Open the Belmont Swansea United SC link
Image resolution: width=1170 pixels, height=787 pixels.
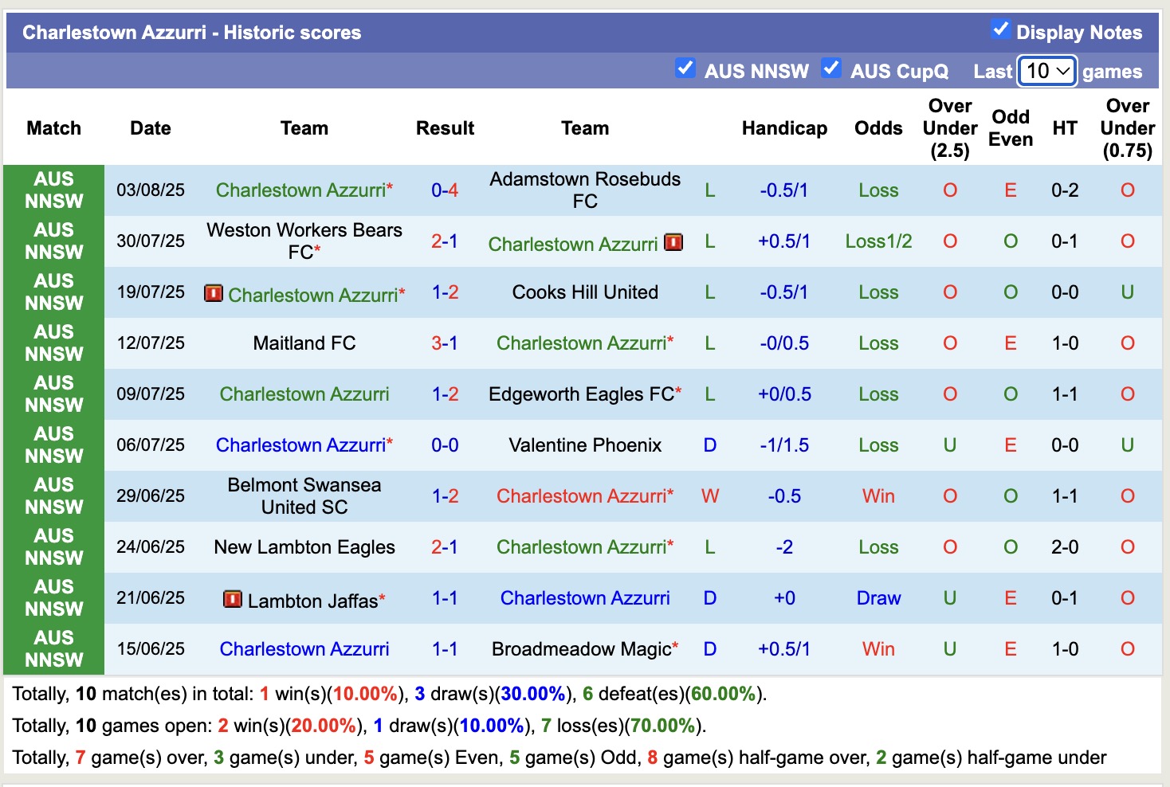tap(304, 495)
